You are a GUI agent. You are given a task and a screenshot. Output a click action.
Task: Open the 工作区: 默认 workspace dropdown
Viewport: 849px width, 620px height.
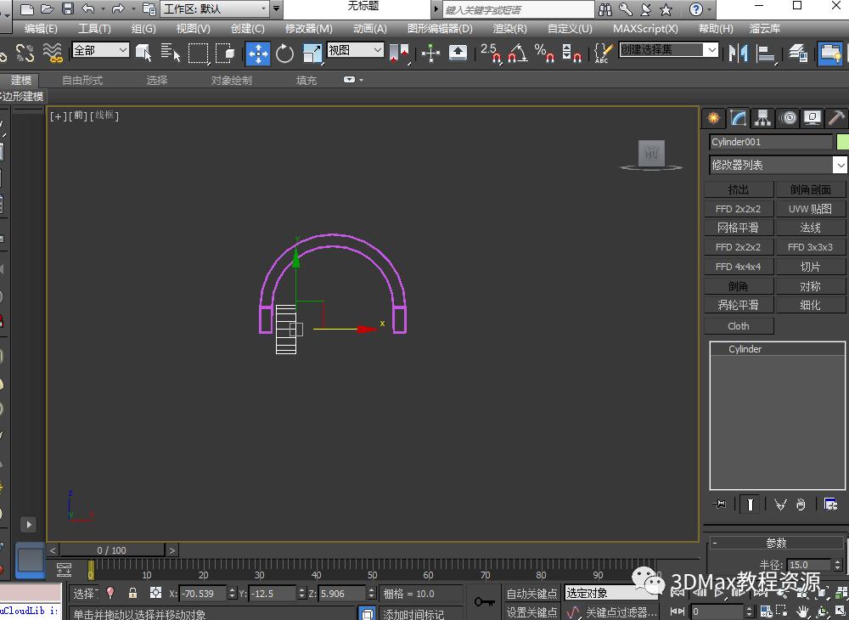[x=214, y=9]
